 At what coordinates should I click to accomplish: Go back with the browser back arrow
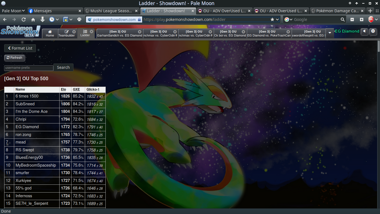coord(5,20)
